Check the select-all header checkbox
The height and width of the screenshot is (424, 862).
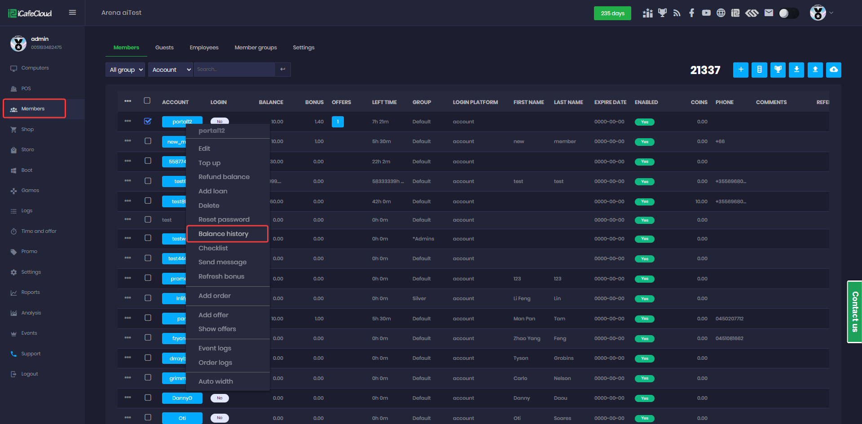pyautogui.click(x=147, y=101)
